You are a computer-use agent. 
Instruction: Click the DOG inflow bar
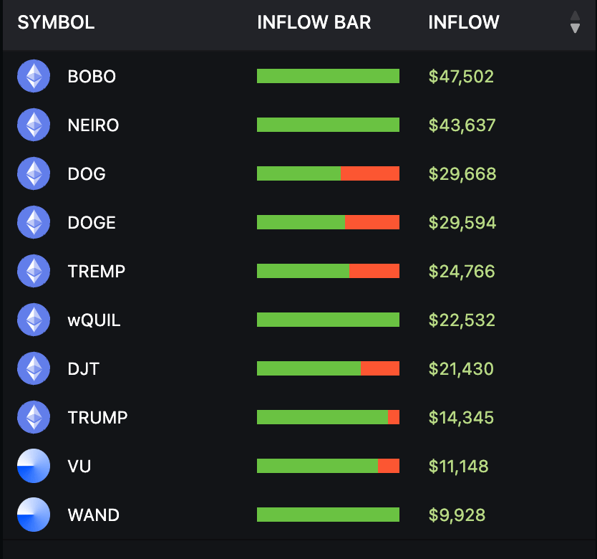click(x=328, y=173)
